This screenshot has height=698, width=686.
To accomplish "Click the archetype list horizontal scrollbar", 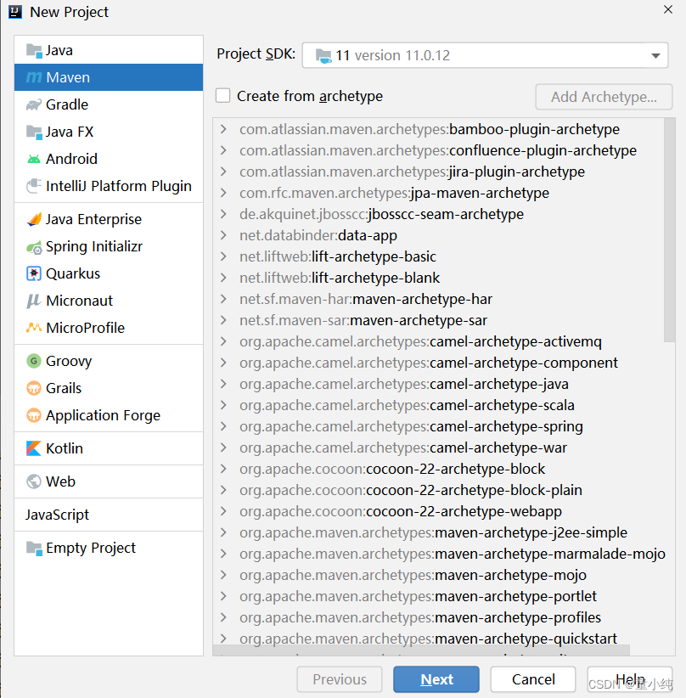I will click(421, 650).
